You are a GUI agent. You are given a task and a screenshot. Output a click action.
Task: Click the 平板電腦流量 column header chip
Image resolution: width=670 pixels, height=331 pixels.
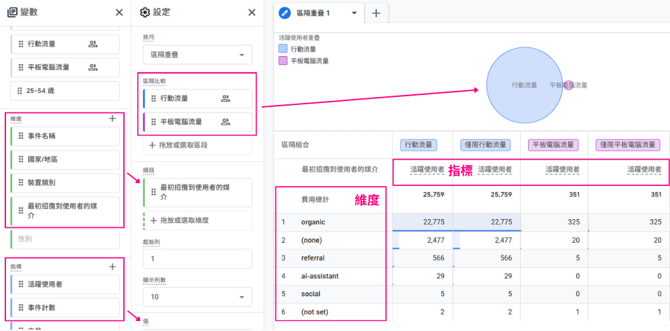pos(554,145)
